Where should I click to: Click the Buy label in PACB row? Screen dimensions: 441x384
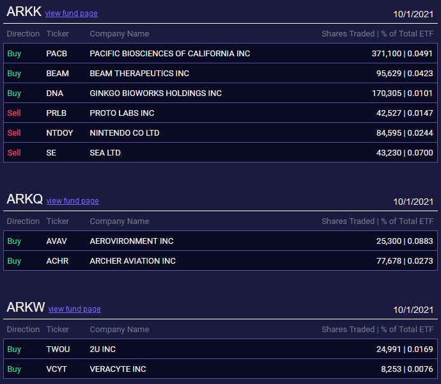click(14, 54)
